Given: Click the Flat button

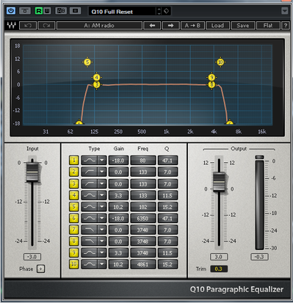Looking at the screenshot, I should pos(268,26).
